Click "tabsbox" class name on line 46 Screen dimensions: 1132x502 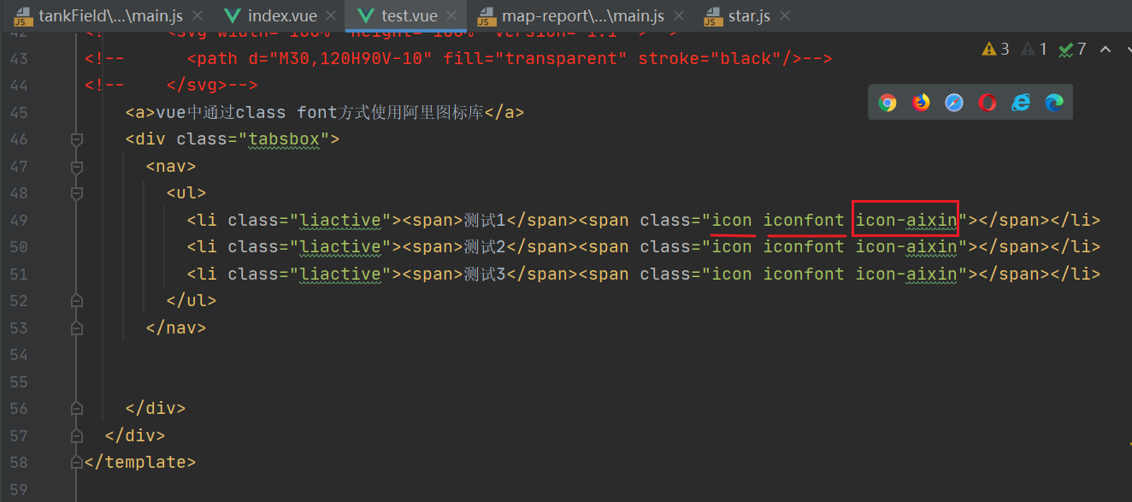(283, 139)
